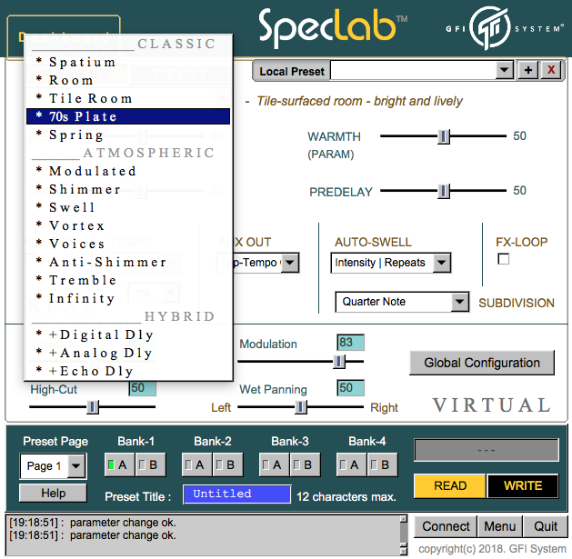Select Bank-1 preset B
The width and height of the screenshot is (572, 559).
click(x=150, y=464)
